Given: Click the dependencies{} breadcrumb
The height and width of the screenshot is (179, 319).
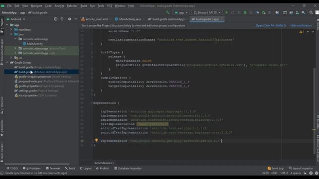Looking at the screenshot, I should tap(104, 163).
